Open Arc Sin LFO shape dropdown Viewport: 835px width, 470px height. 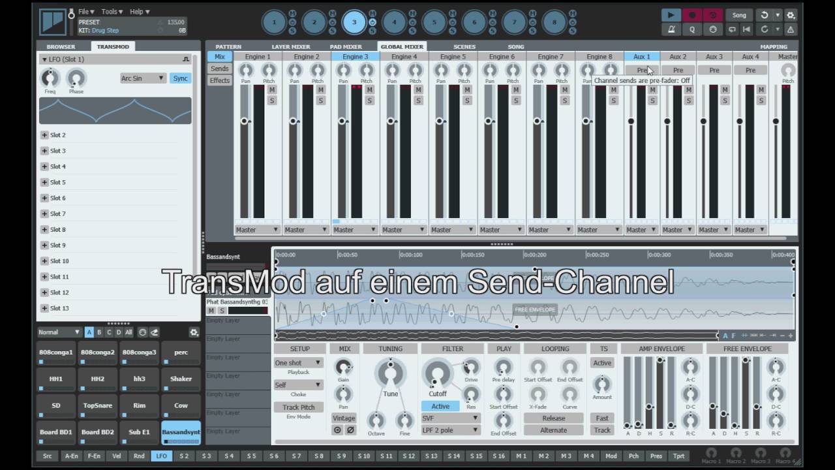[x=142, y=78]
